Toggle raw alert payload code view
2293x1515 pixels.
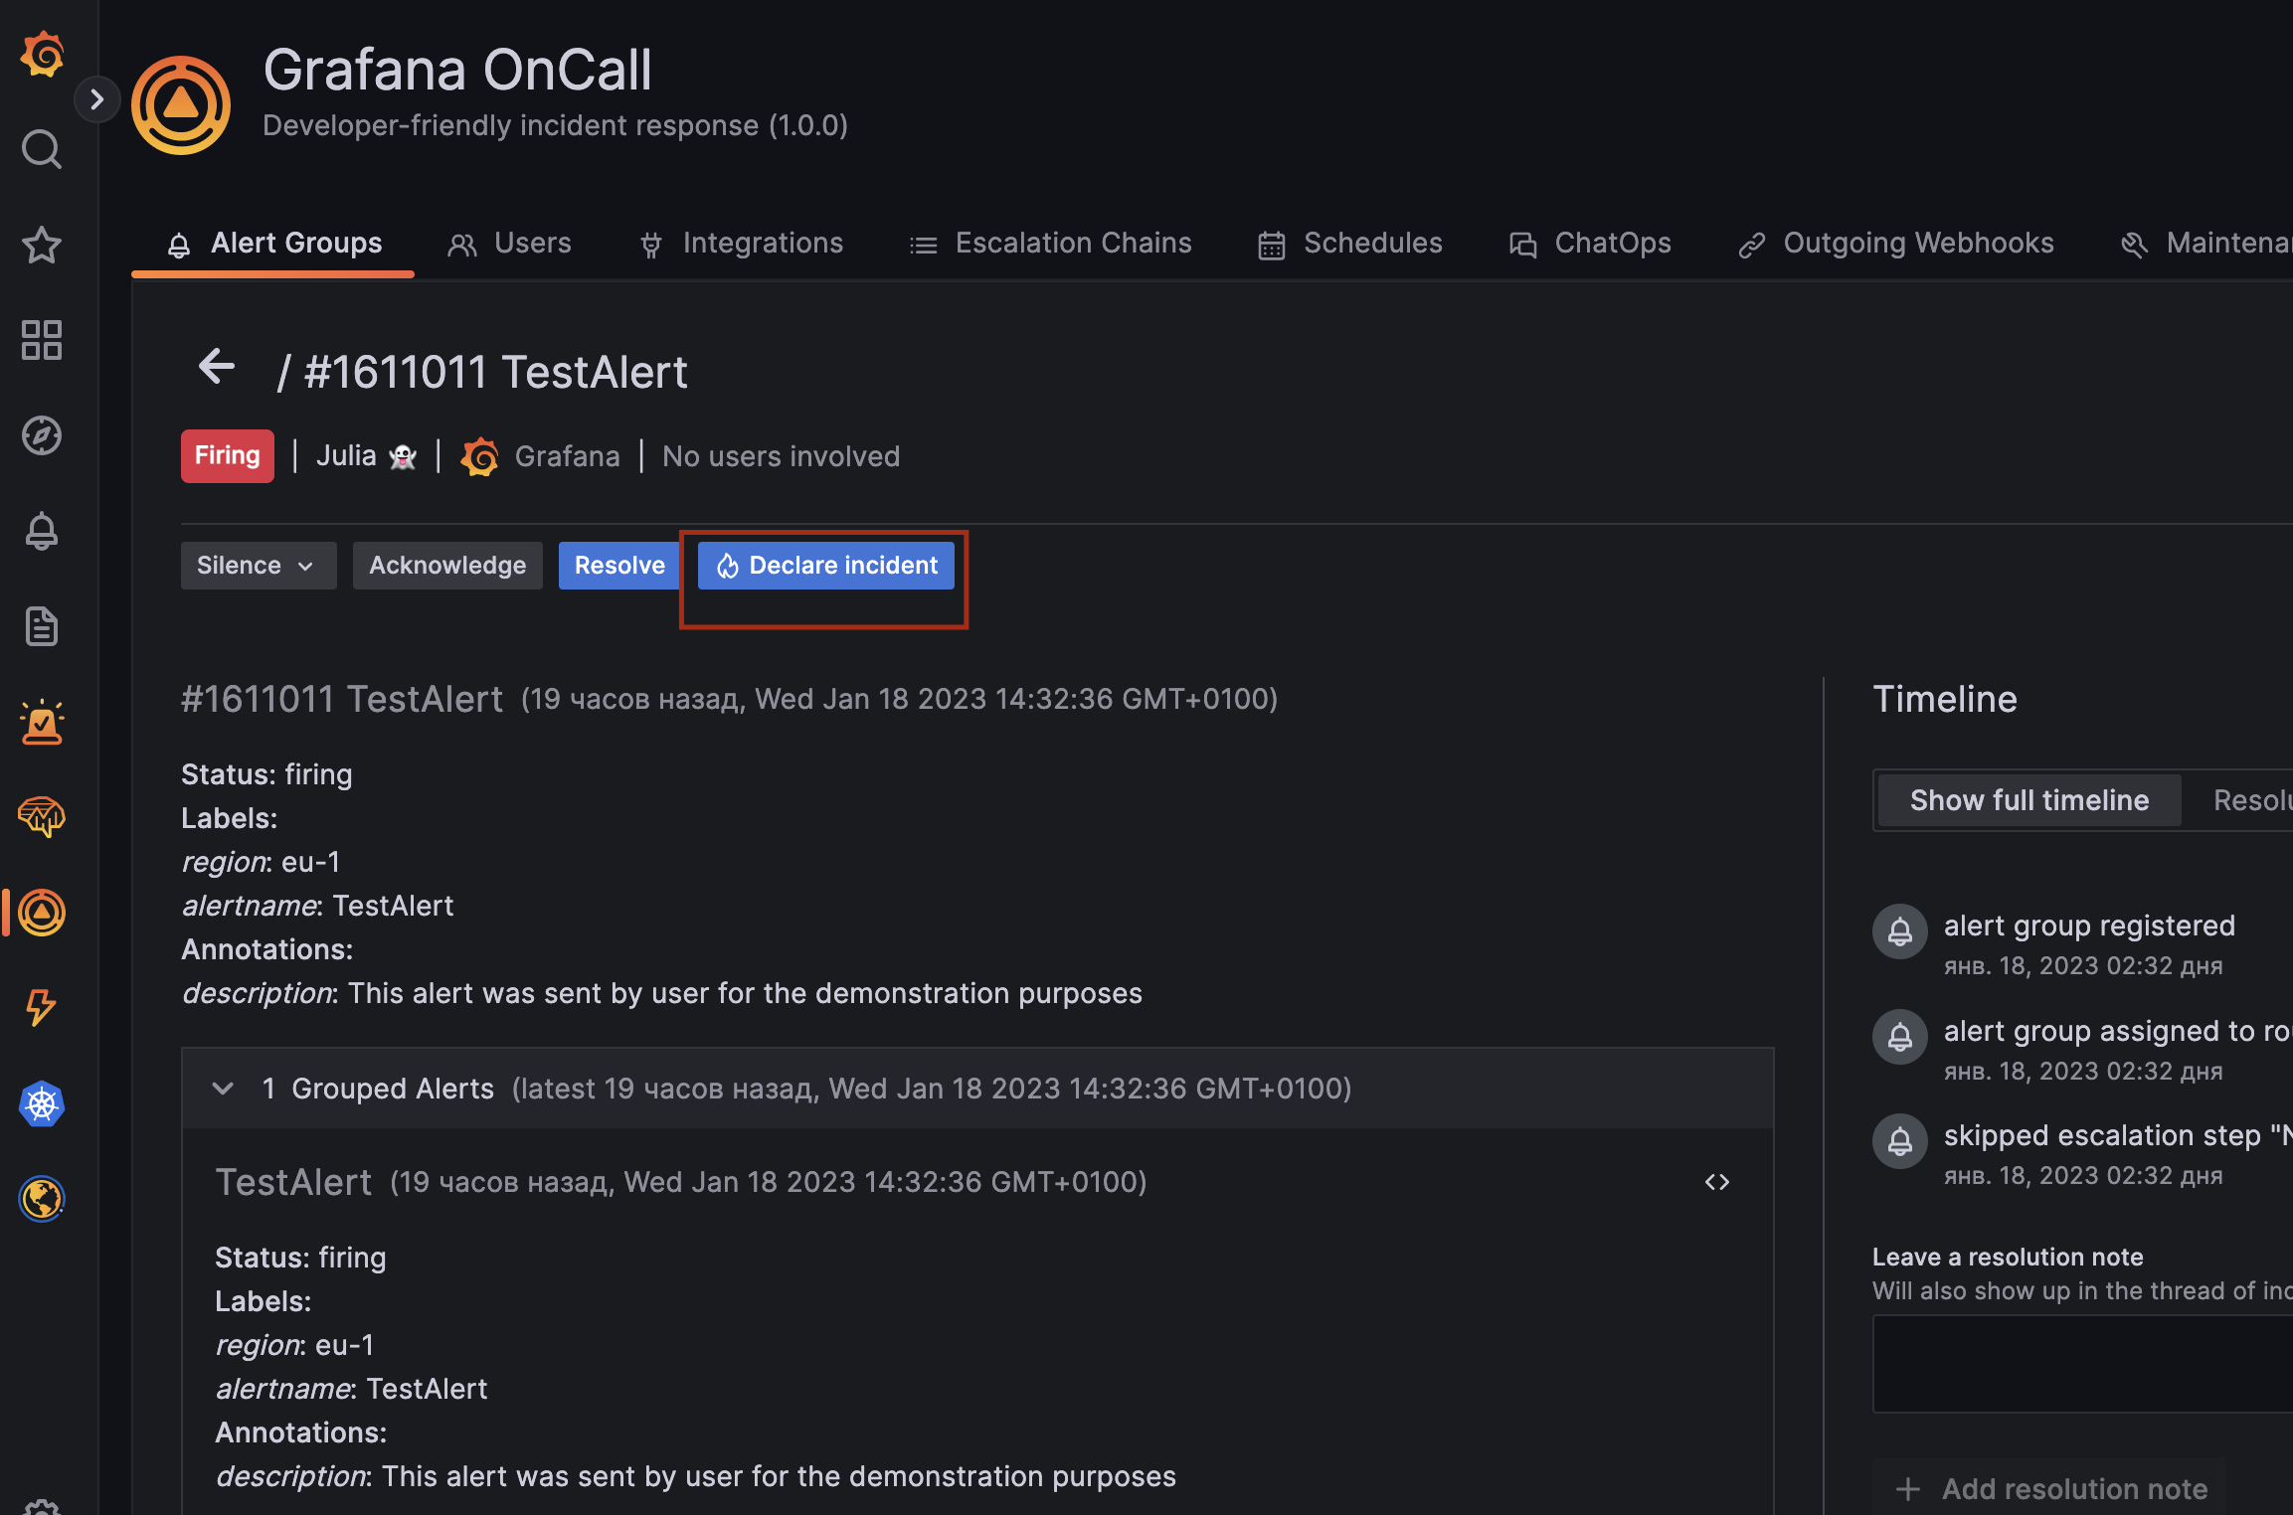point(1717,1181)
